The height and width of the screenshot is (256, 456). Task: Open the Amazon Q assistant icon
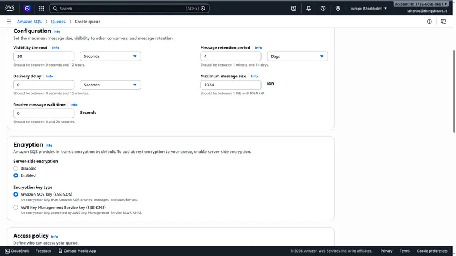(27, 9)
